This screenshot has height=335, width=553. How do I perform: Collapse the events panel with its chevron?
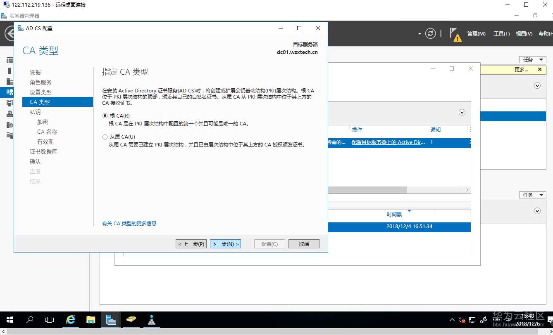click(x=537, y=211)
